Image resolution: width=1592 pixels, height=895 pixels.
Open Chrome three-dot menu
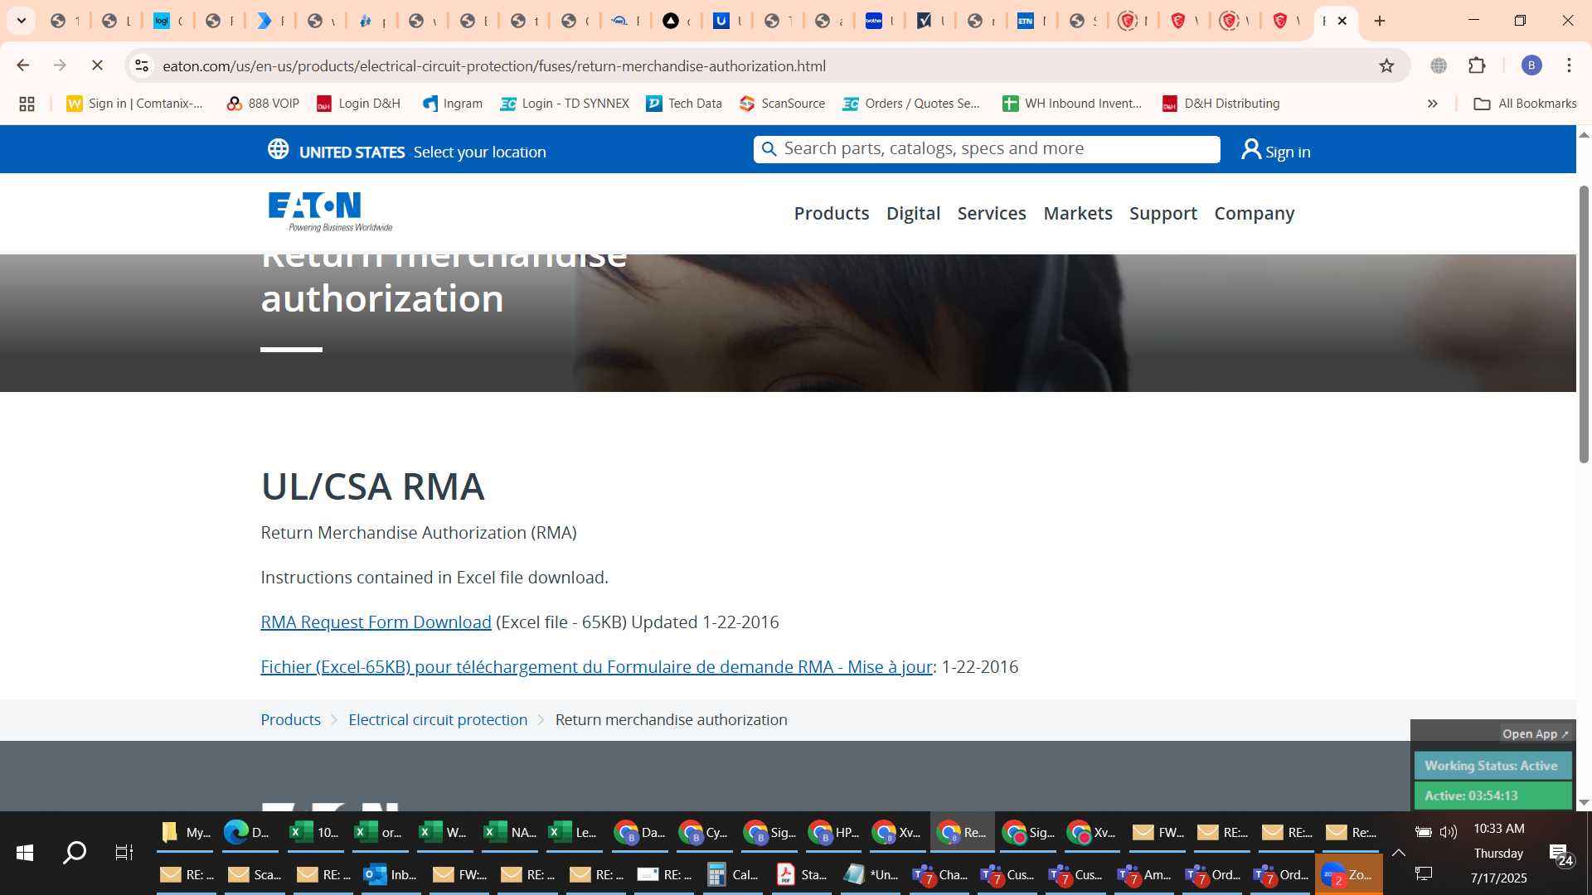(x=1569, y=65)
